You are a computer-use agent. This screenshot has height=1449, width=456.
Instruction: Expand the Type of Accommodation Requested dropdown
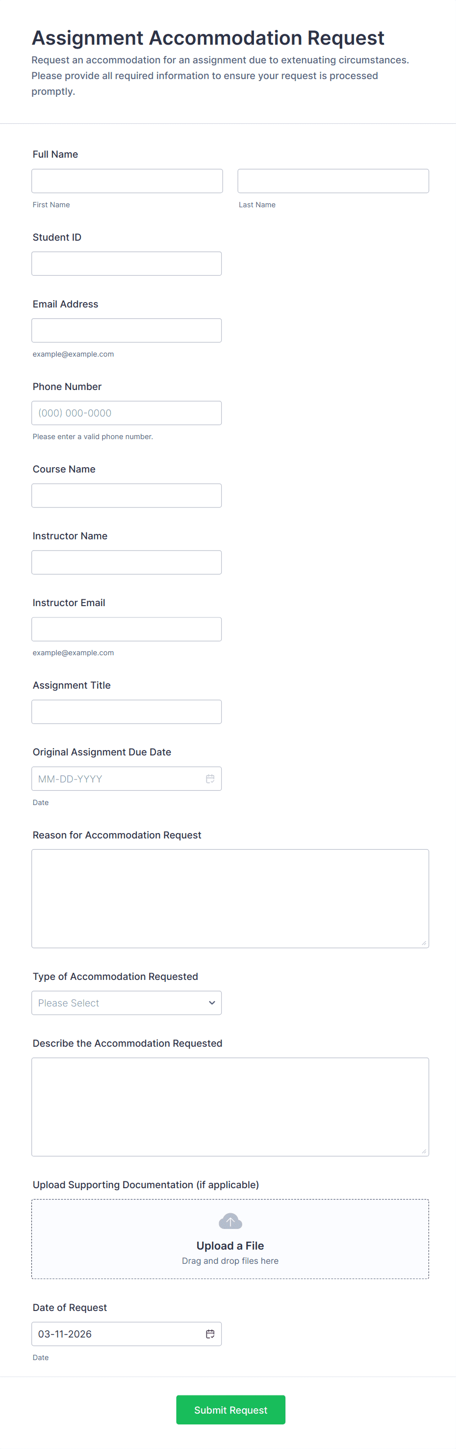click(127, 1003)
